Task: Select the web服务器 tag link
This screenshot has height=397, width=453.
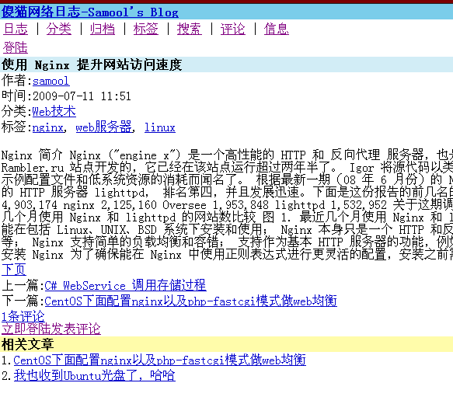Action: pos(103,127)
